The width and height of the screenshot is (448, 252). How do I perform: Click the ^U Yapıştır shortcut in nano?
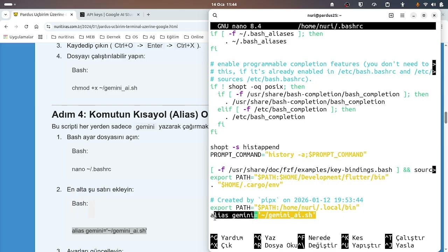click(x=361, y=246)
